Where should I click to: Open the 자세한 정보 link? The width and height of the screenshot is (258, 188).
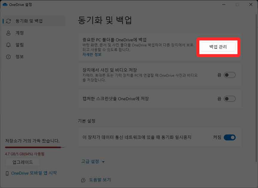(92, 54)
